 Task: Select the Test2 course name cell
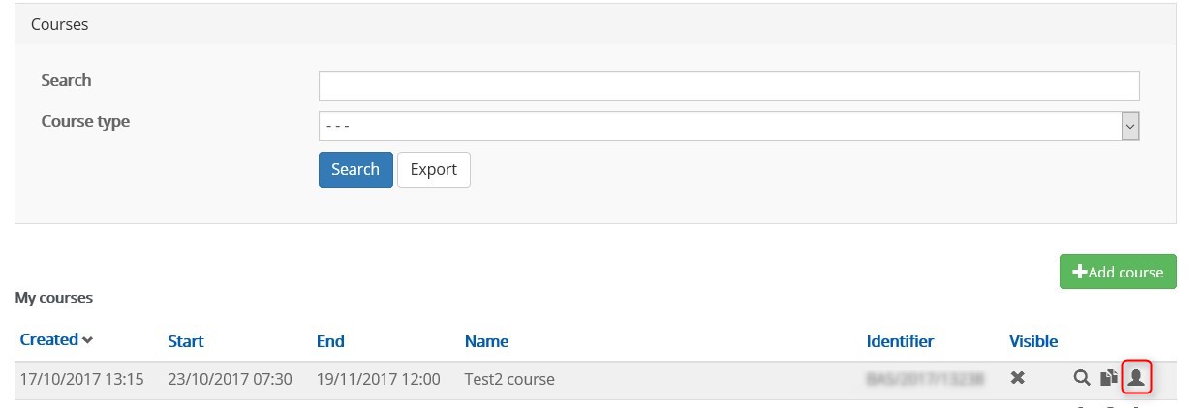tap(509, 379)
